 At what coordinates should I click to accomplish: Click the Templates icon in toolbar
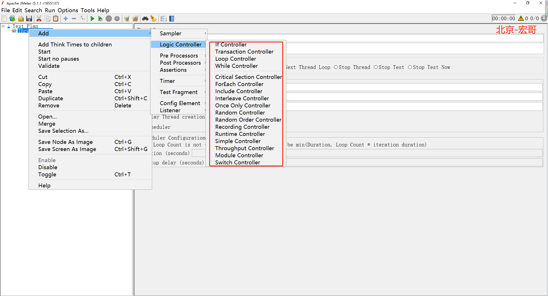12,19
